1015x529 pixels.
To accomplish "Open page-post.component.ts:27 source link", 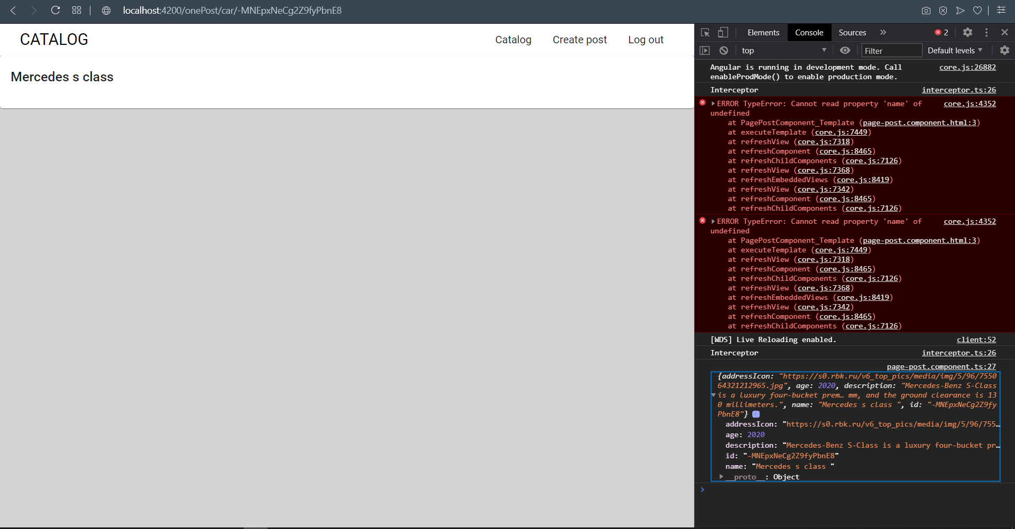I will point(941,366).
